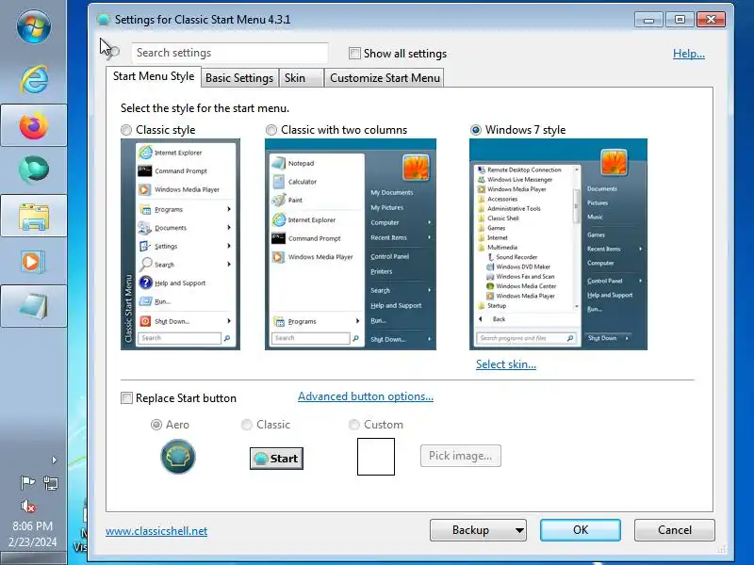754x565 pixels.
Task: Check the Replace Start button checkbox
Action: pyautogui.click(x=126, y=398)
